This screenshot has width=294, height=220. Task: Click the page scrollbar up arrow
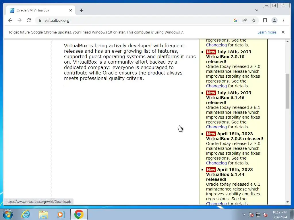[x=287, y=41]
